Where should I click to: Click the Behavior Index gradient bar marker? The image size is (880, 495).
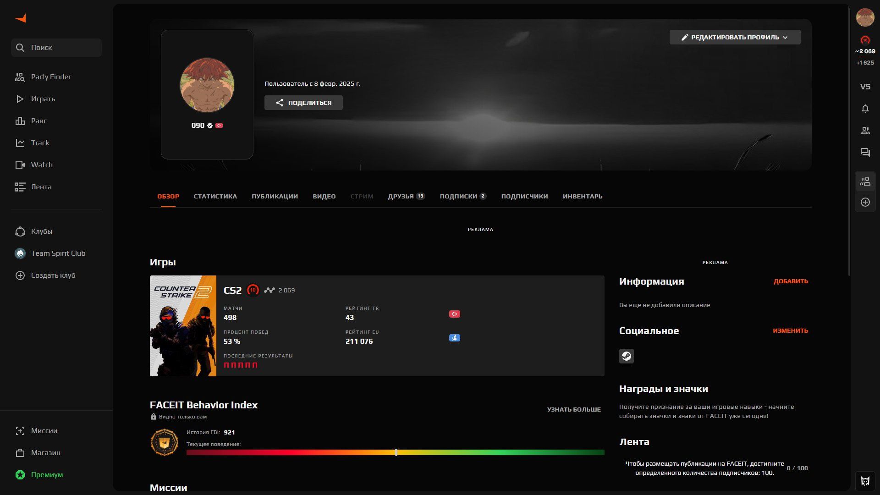point(396,452)
